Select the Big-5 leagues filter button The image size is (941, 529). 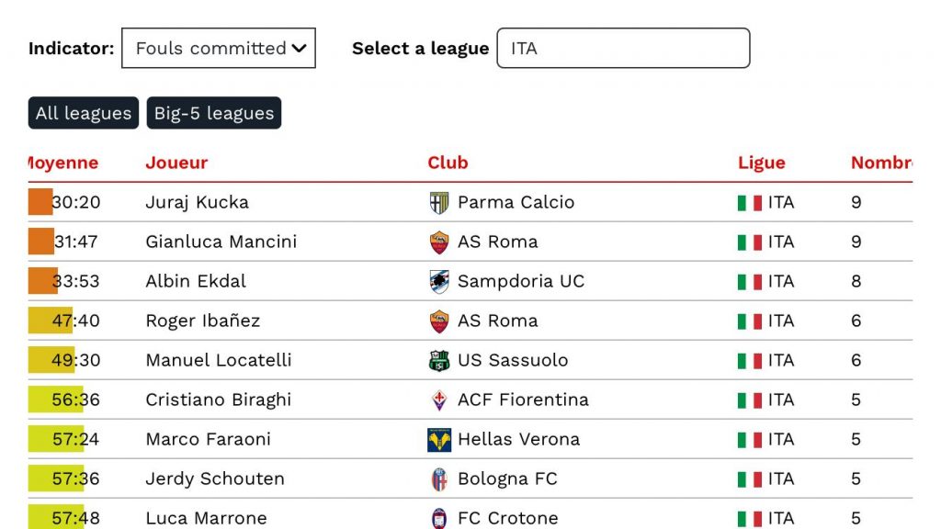click(x=213, y=113)
